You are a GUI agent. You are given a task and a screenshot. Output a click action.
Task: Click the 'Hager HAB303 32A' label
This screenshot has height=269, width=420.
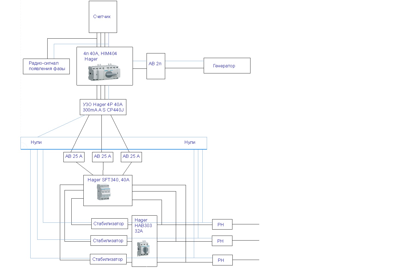pyautogui.click(x=143, y=225)
